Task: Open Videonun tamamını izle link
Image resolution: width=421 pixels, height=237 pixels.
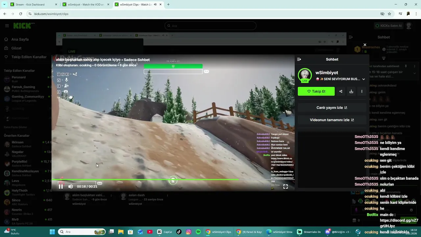Action: [x=332, y=120]
